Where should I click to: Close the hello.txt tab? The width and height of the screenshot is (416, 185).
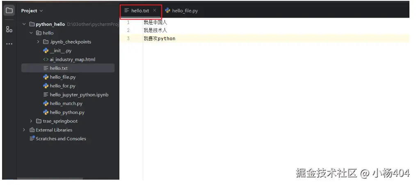(x=155, y=10)
